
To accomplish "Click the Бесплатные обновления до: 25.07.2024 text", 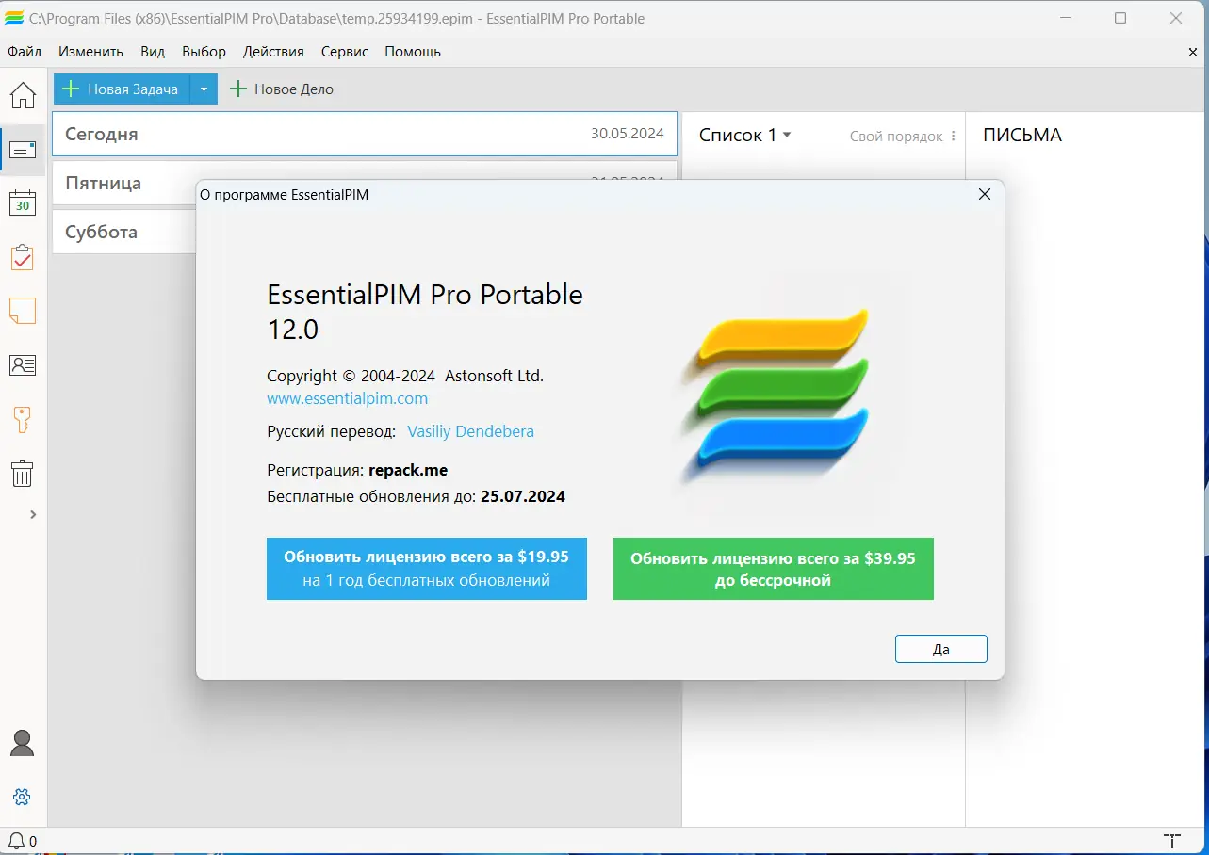I will (416, 496).
